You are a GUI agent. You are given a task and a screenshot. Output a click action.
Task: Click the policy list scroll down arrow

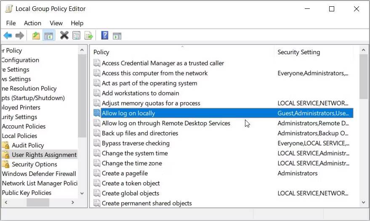click(x=363, y=203)
